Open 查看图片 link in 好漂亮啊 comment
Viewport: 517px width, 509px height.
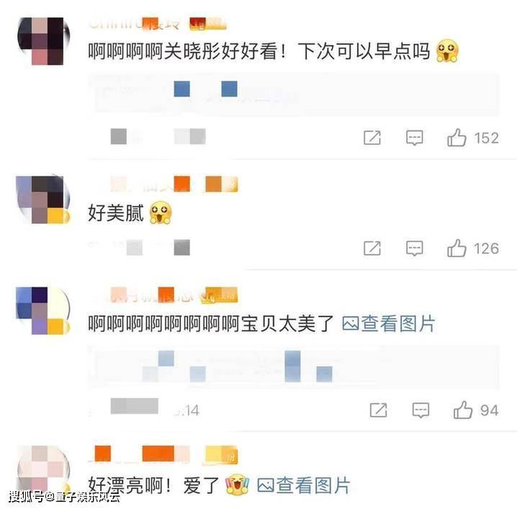[x=303, y=485]
